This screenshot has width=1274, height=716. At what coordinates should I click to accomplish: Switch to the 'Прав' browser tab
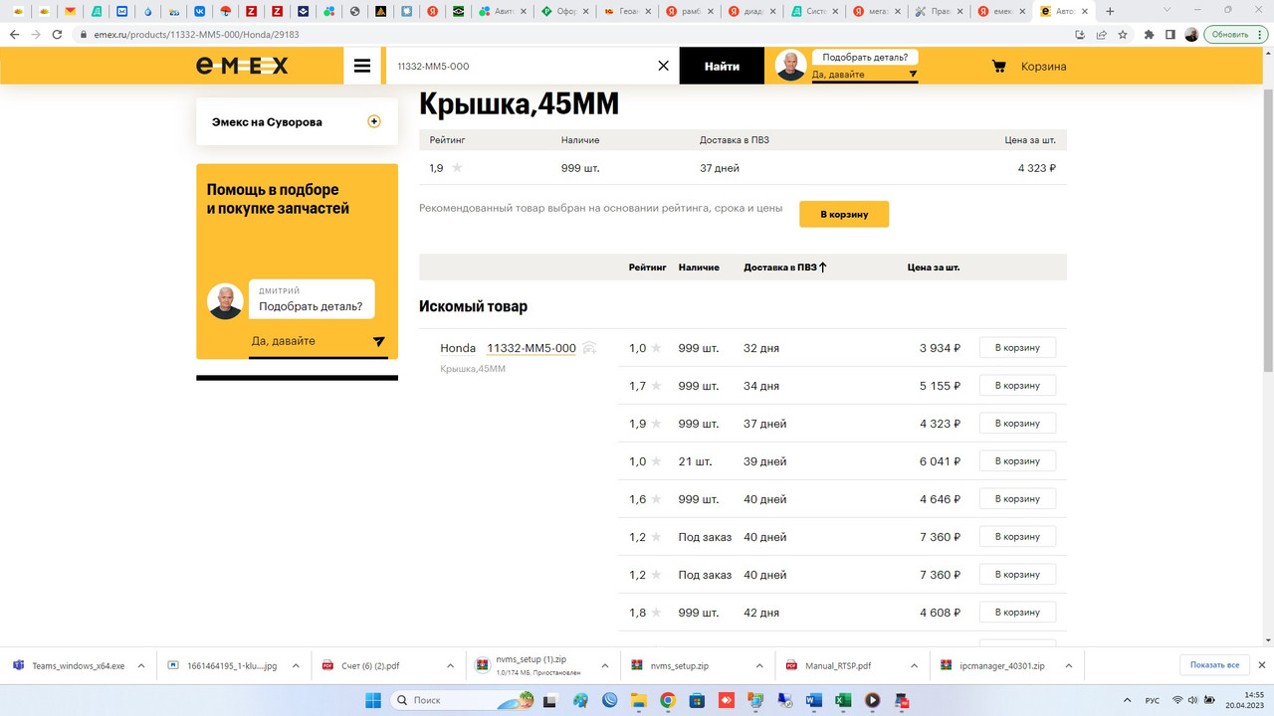pos(938,11)
